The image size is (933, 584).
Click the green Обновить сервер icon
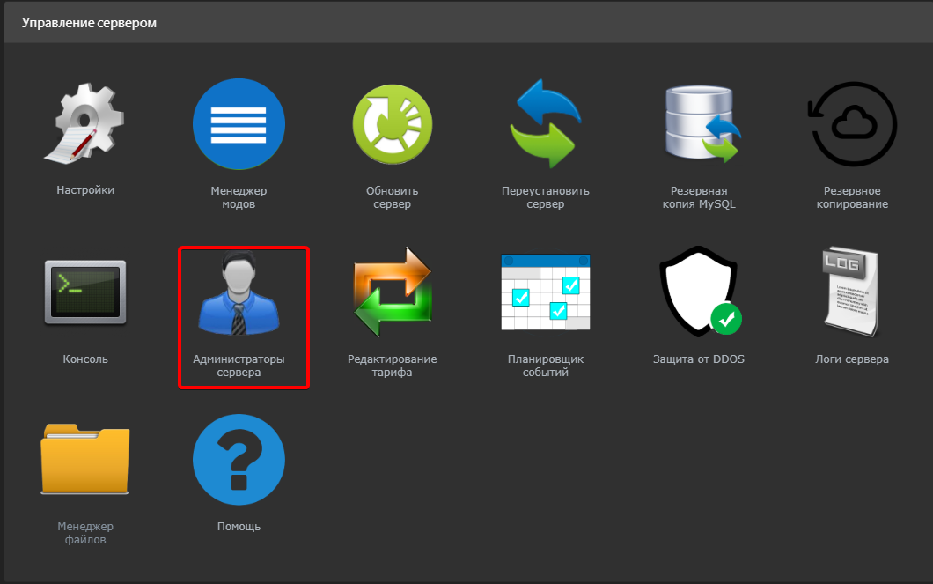point(392,124)
